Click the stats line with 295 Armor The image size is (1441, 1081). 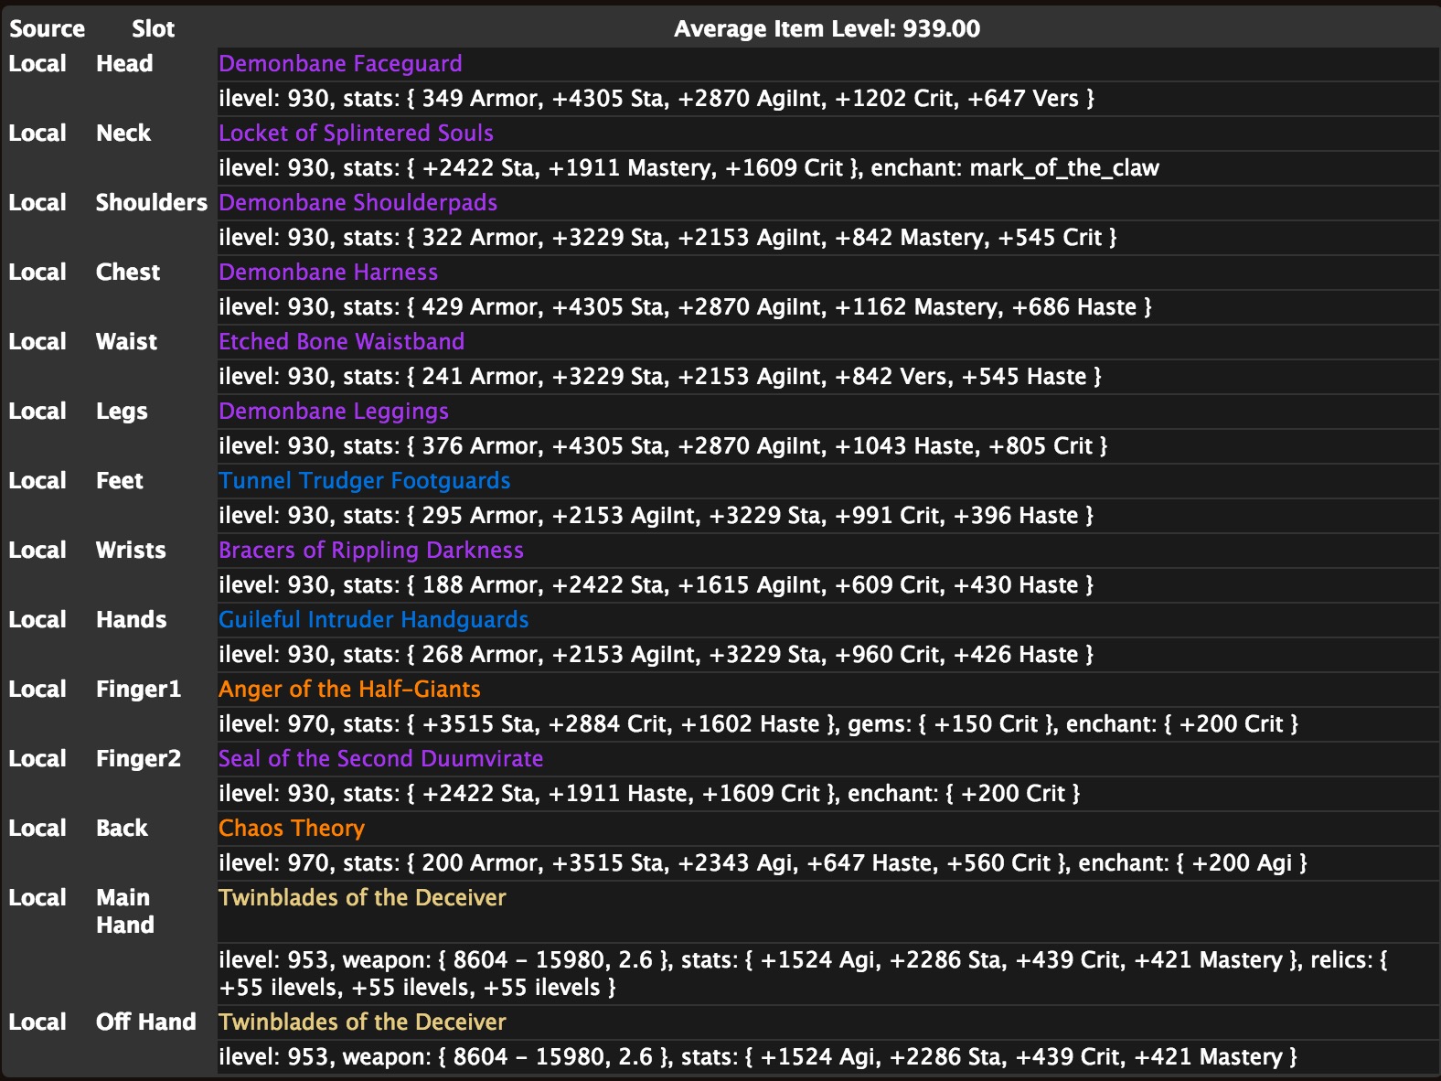pos(656,516)
